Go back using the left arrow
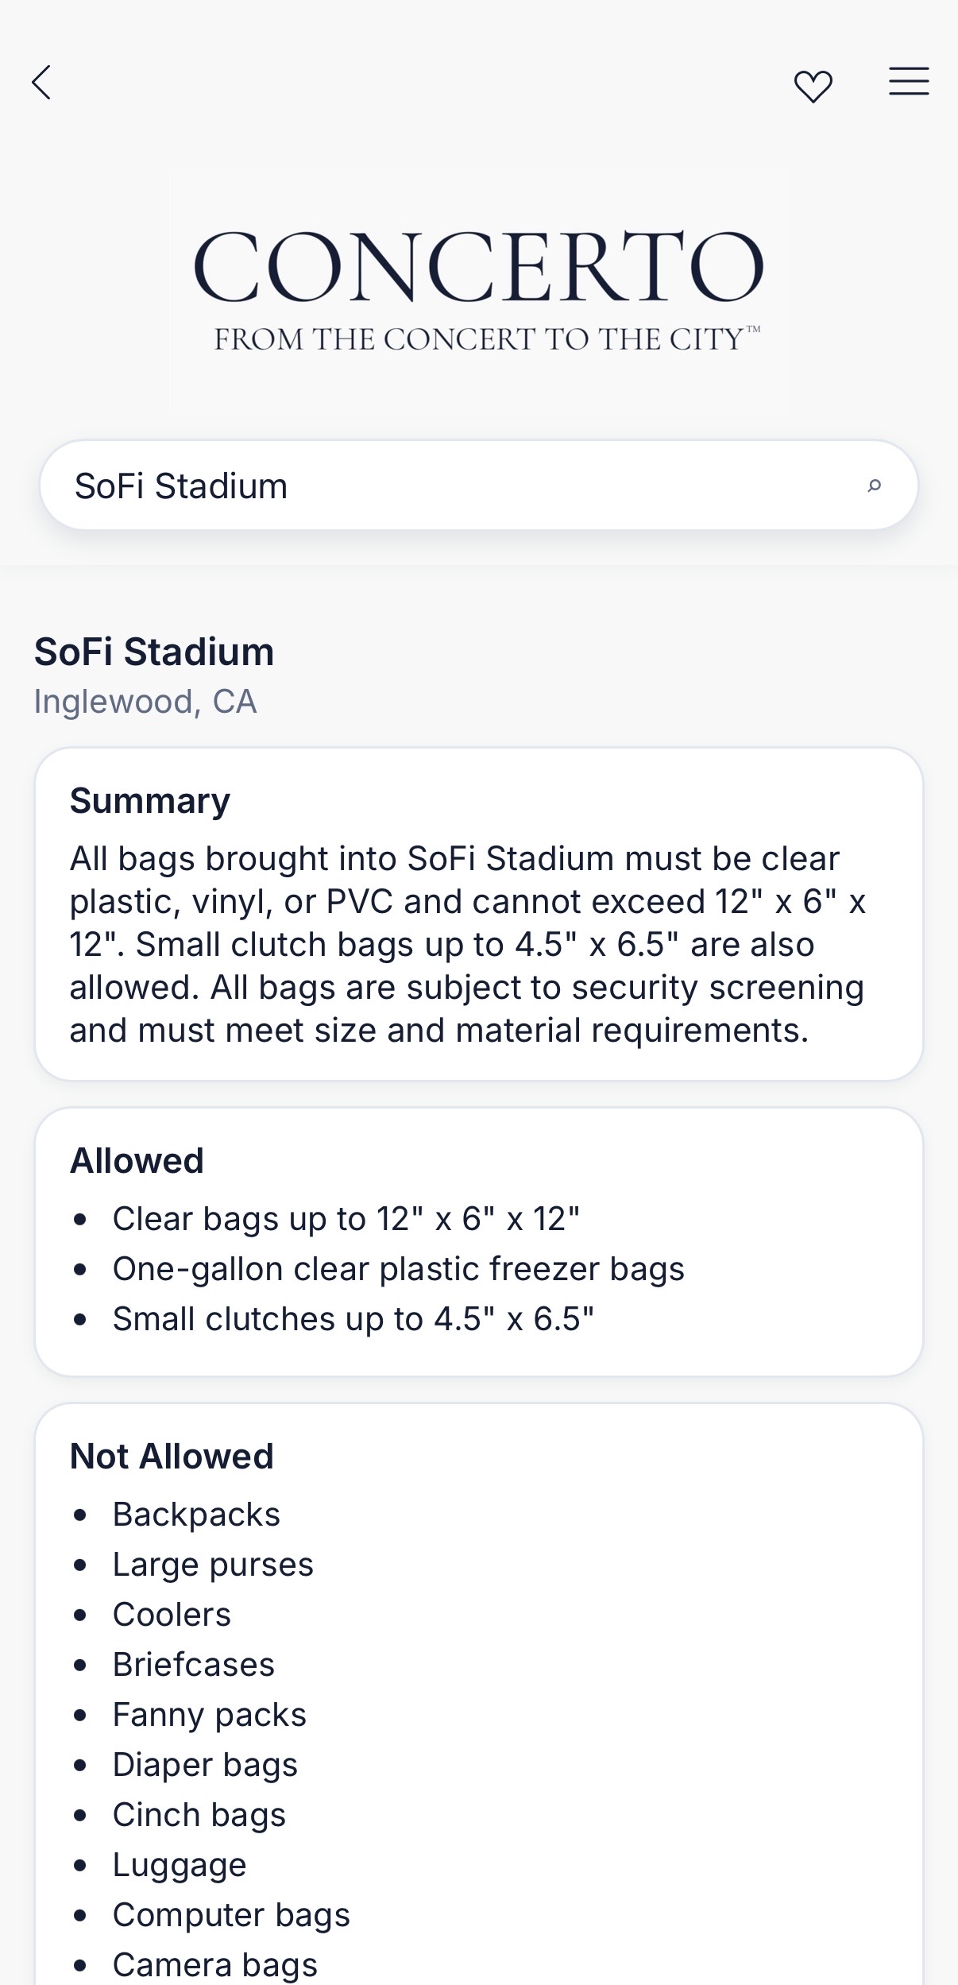 tap(41, 83)
